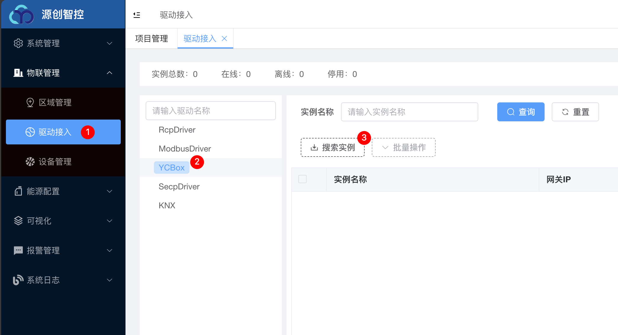
Task: Click the 源创智控 cloud logo icon
Action: pos(22,14)
